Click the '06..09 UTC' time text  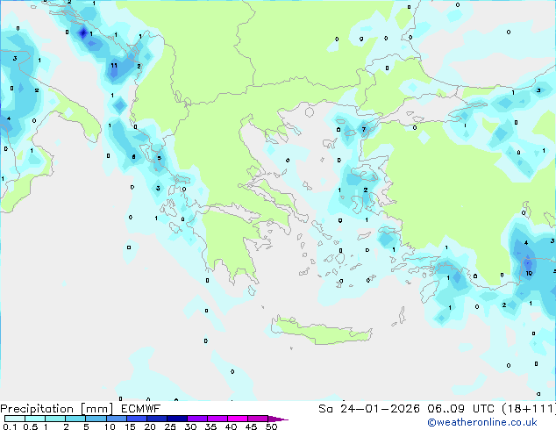[x=460, y=409]
